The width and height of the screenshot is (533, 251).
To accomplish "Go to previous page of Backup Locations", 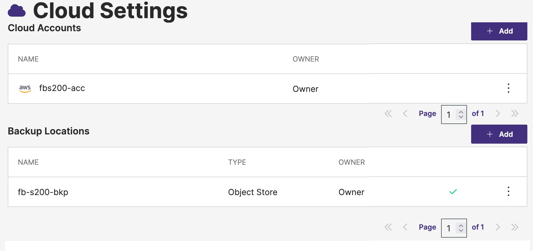I will click(405, 227).
